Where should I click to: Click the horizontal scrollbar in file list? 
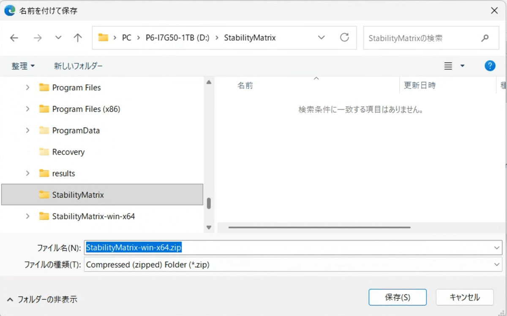coord(319,227)
